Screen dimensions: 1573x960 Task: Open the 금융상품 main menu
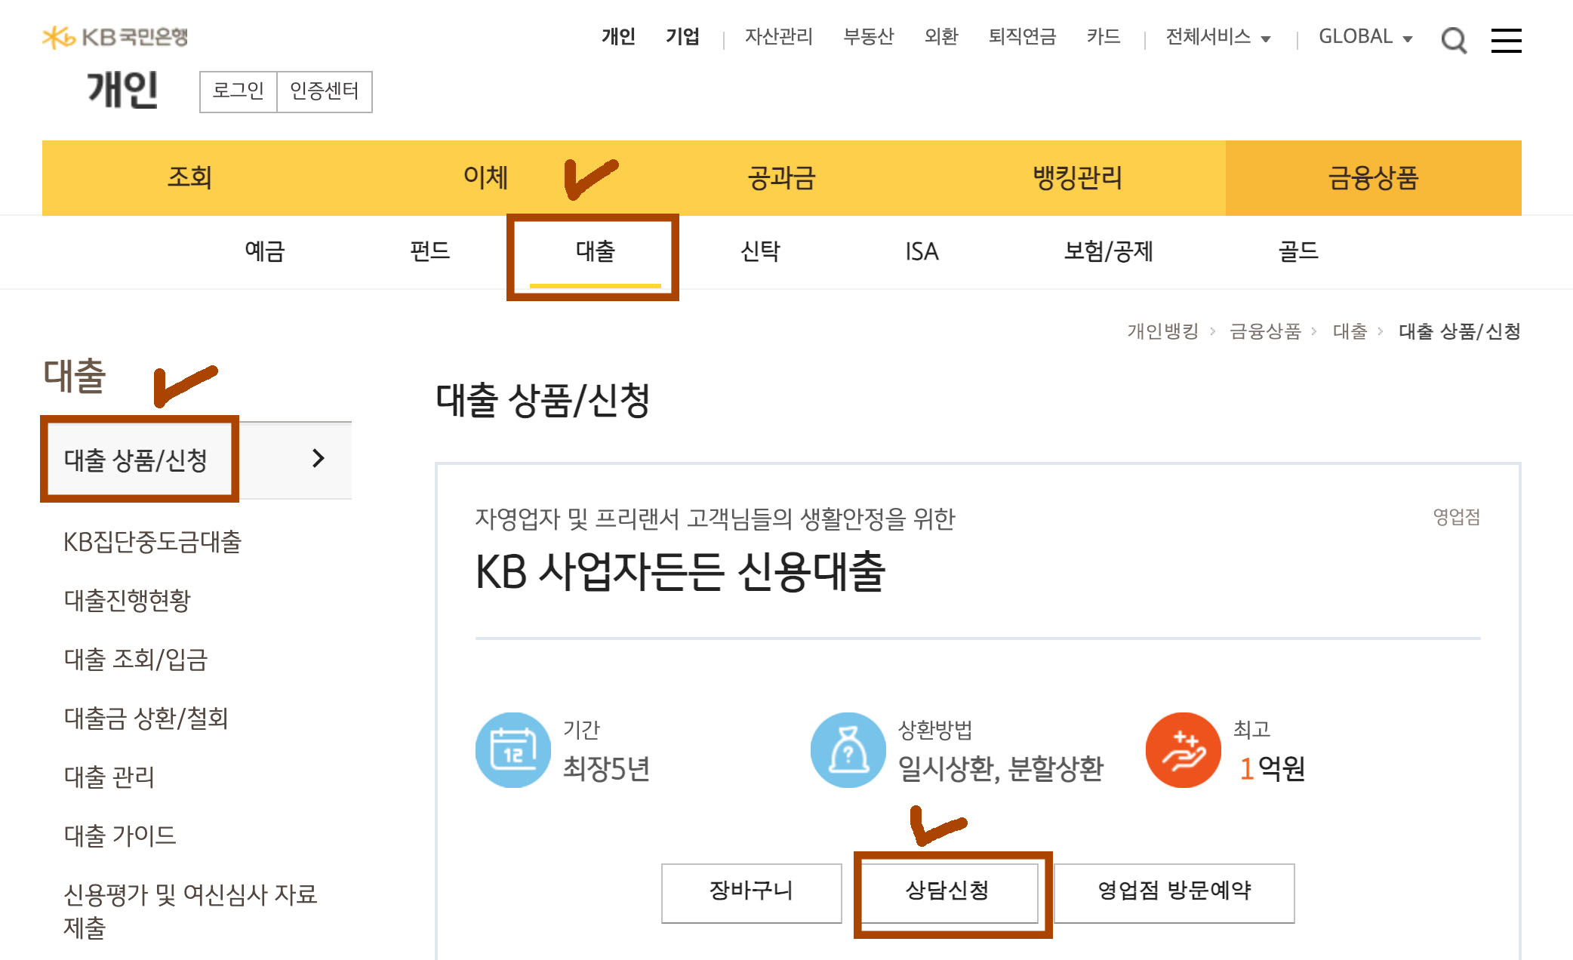[x=1373, y=177]
